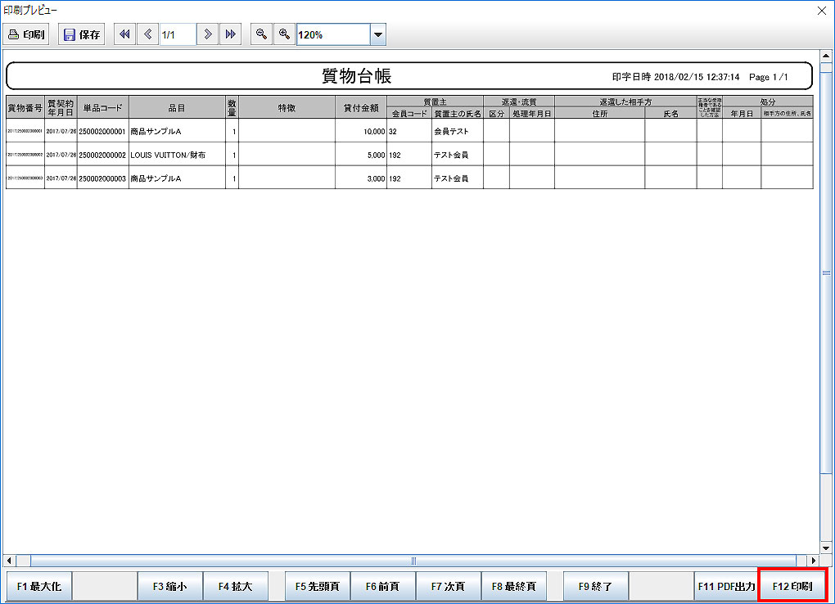This screenshot has width=835, height=604.
Task: Click the printer icon print button
Action: (x=27, y=35)
